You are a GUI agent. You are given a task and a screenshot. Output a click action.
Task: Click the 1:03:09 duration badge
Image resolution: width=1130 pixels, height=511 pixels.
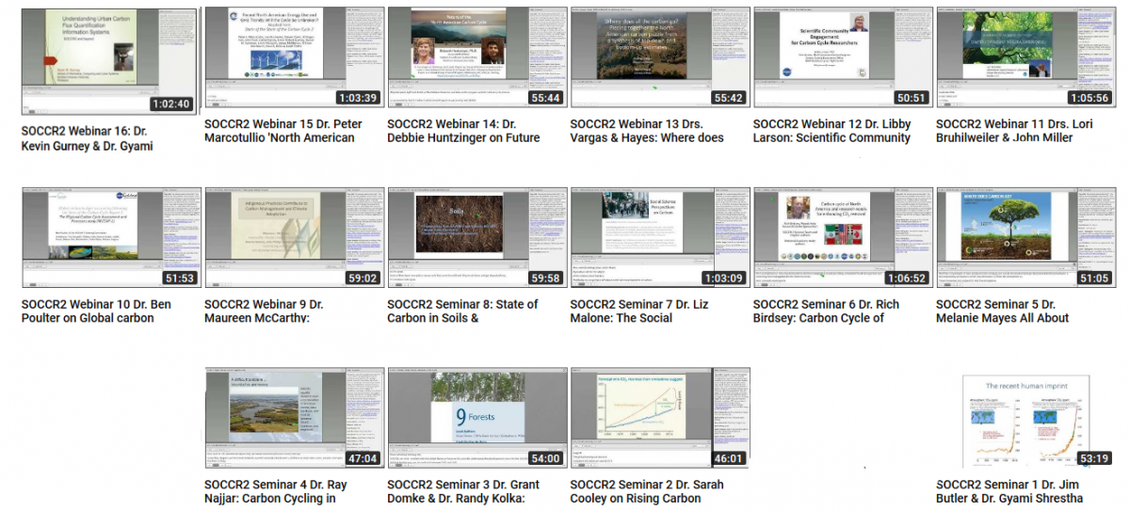pyautogui.click(x=723, y=279)
